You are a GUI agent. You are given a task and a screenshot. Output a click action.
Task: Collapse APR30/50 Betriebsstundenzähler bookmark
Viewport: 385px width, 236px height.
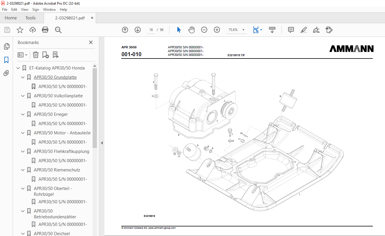pyautogui.click(x=23, y=211)
